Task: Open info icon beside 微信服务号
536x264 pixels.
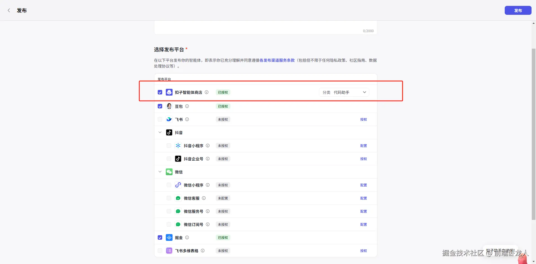Action: click(x=208, y=211)
